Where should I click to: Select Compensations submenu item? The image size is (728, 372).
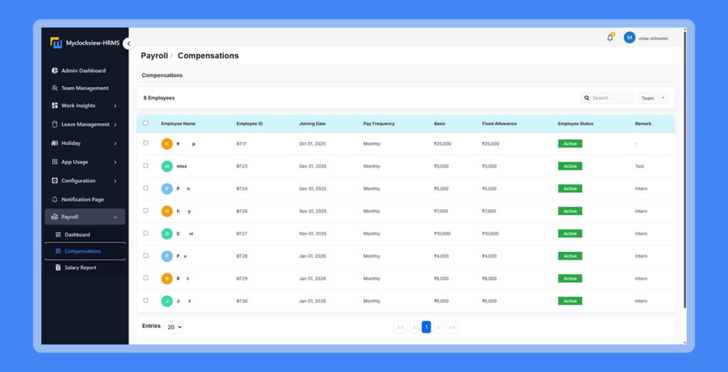[85, 251]
